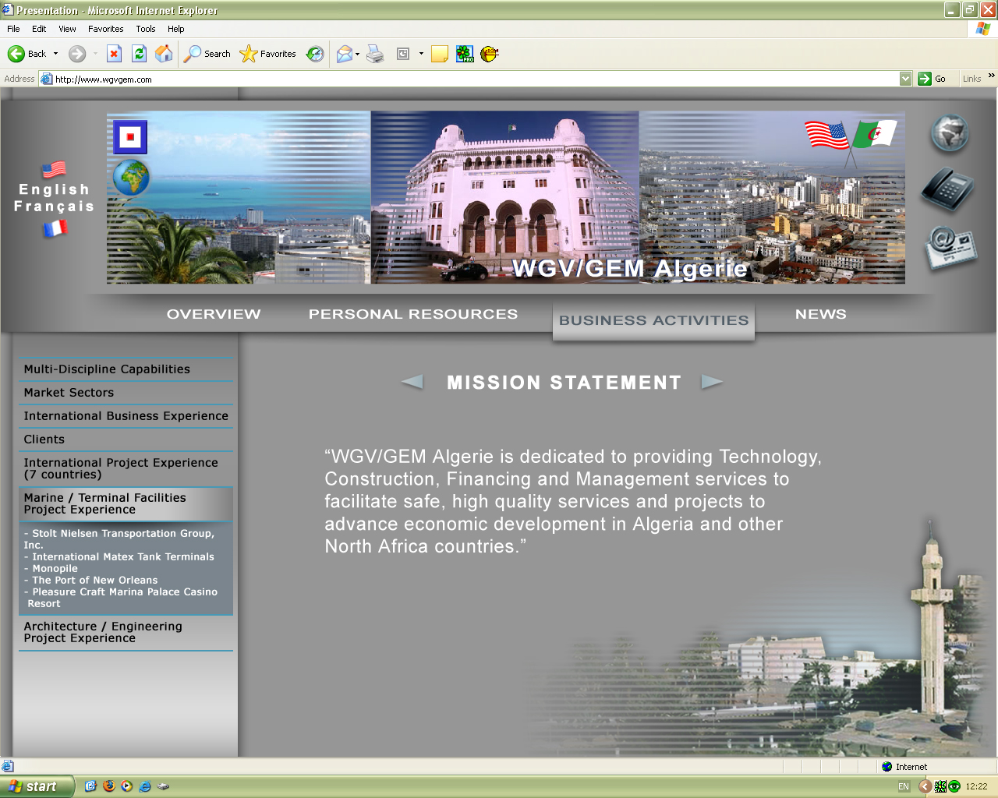Click the Africa globe on banner

[x=131, y=178]
